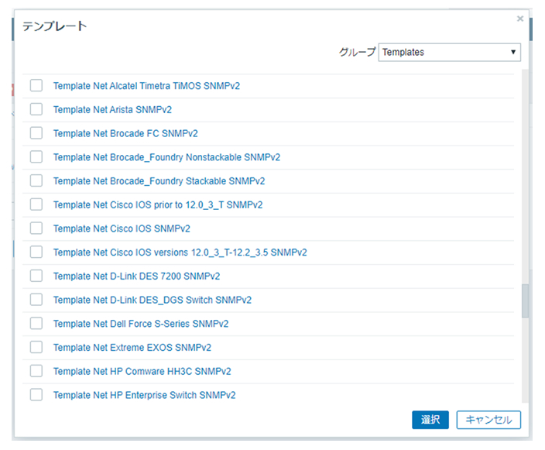This screenshot has width=545, height=450.
Task: Enable checkbox for Template Net Brocade FC SNMPv2
Action: 36,133
